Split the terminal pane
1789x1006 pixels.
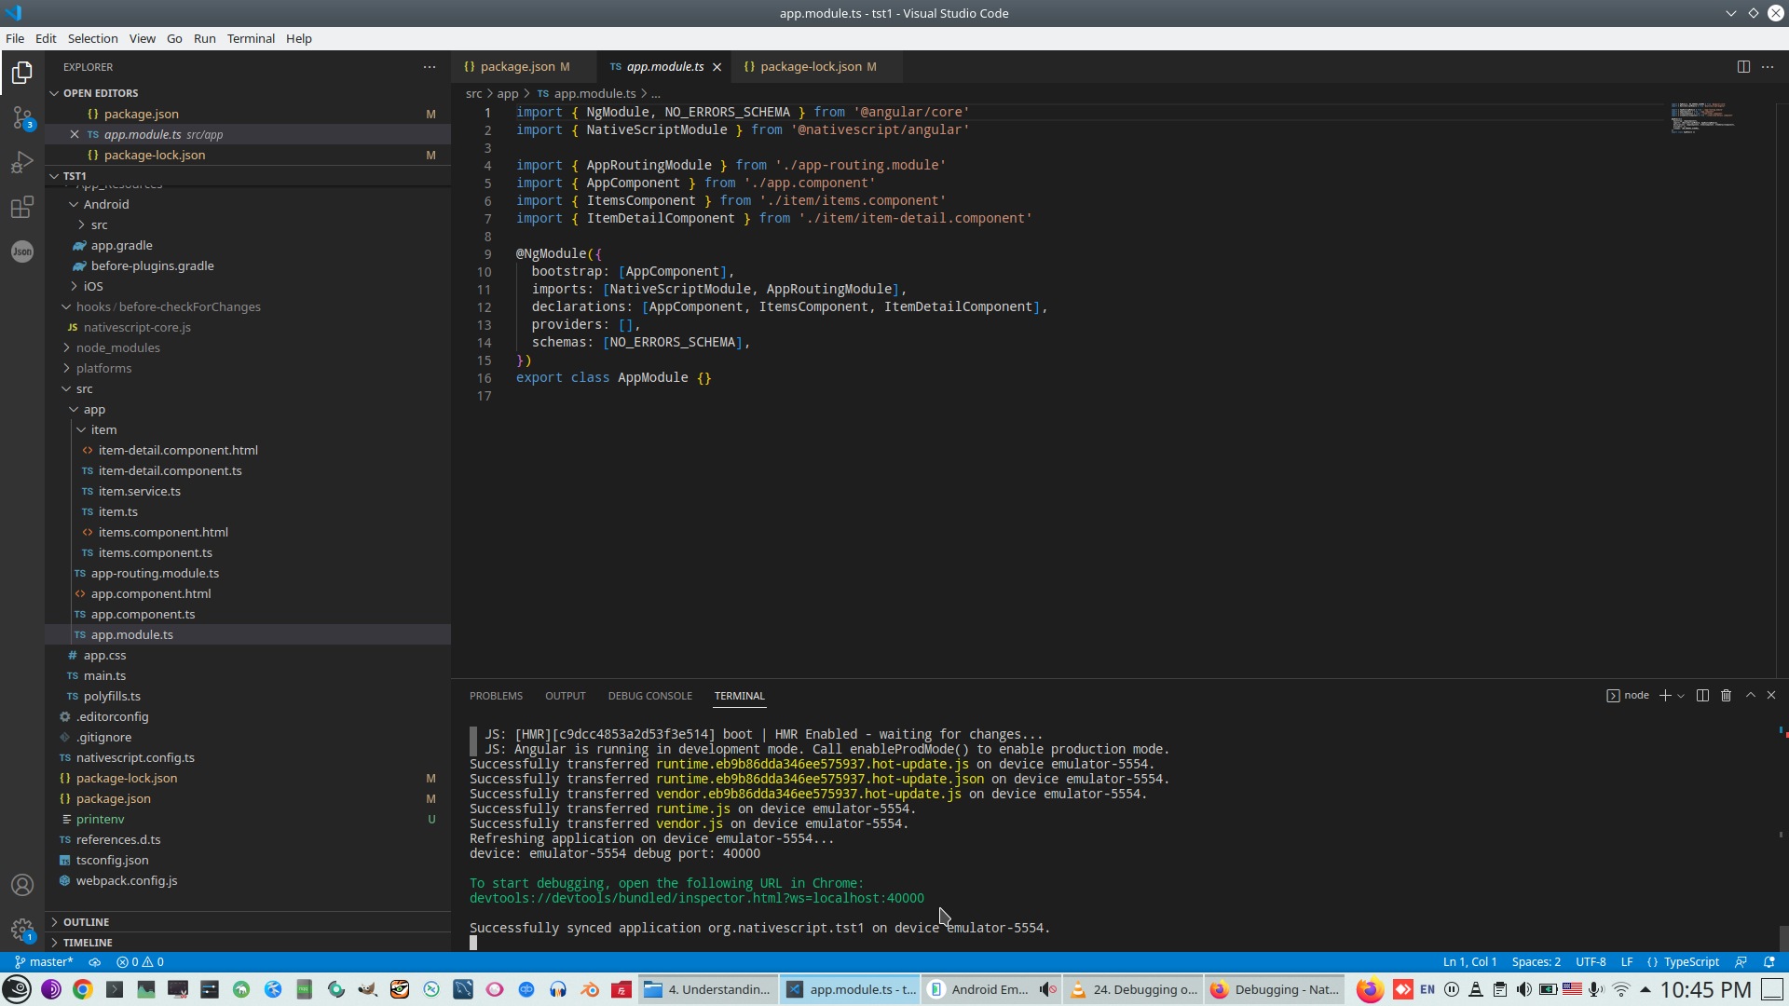click(x=1702, y=696)
